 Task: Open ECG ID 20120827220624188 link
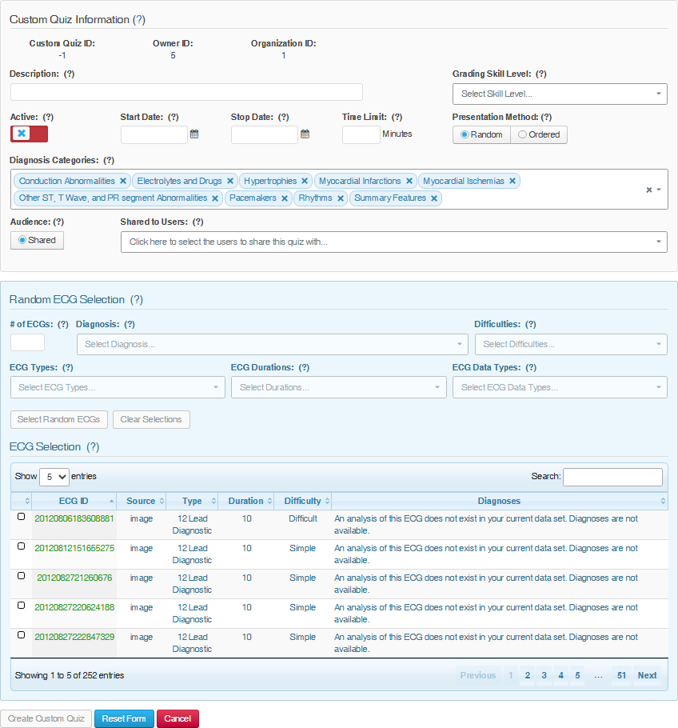pyautogui.click(x=74, y=607)
